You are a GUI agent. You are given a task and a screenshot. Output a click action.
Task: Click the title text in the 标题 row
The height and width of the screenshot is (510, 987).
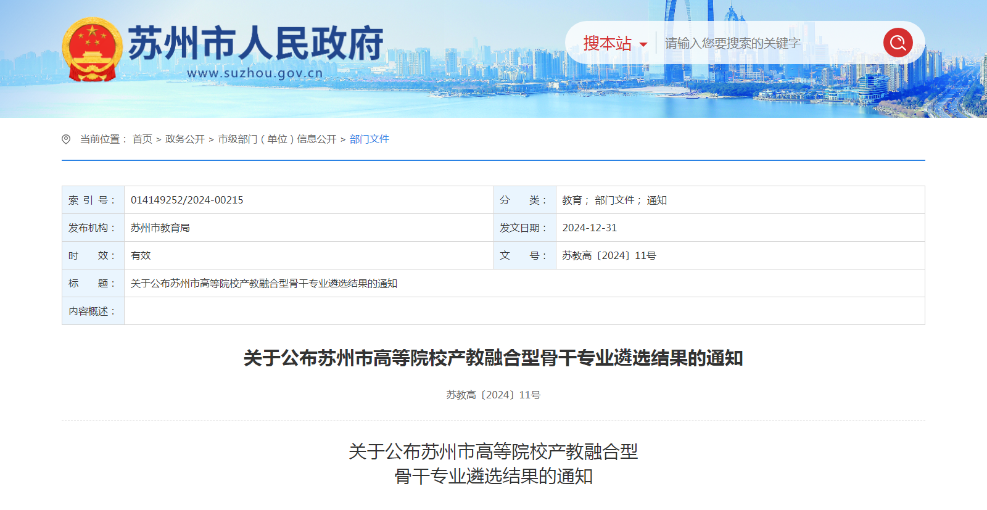pyautogui.click(x=263, y=283)
